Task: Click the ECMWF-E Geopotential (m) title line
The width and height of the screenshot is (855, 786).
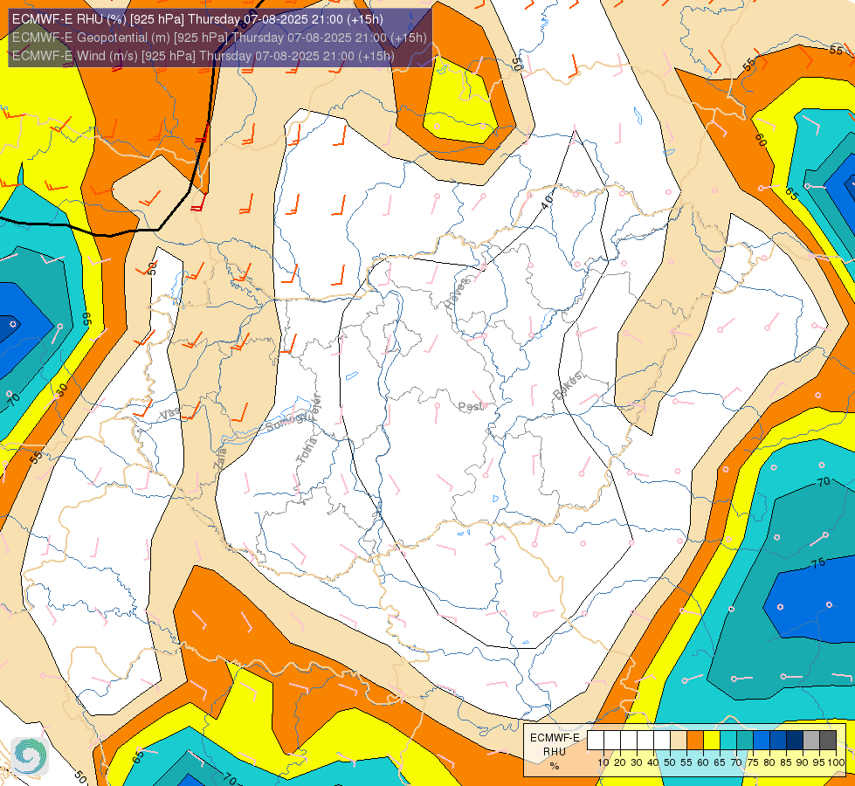Action: 219,38
